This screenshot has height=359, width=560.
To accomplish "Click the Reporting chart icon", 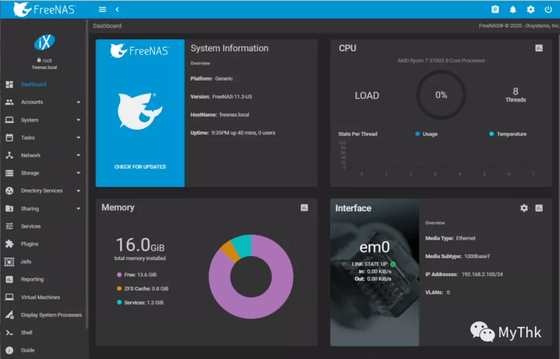I will [9, 279].
